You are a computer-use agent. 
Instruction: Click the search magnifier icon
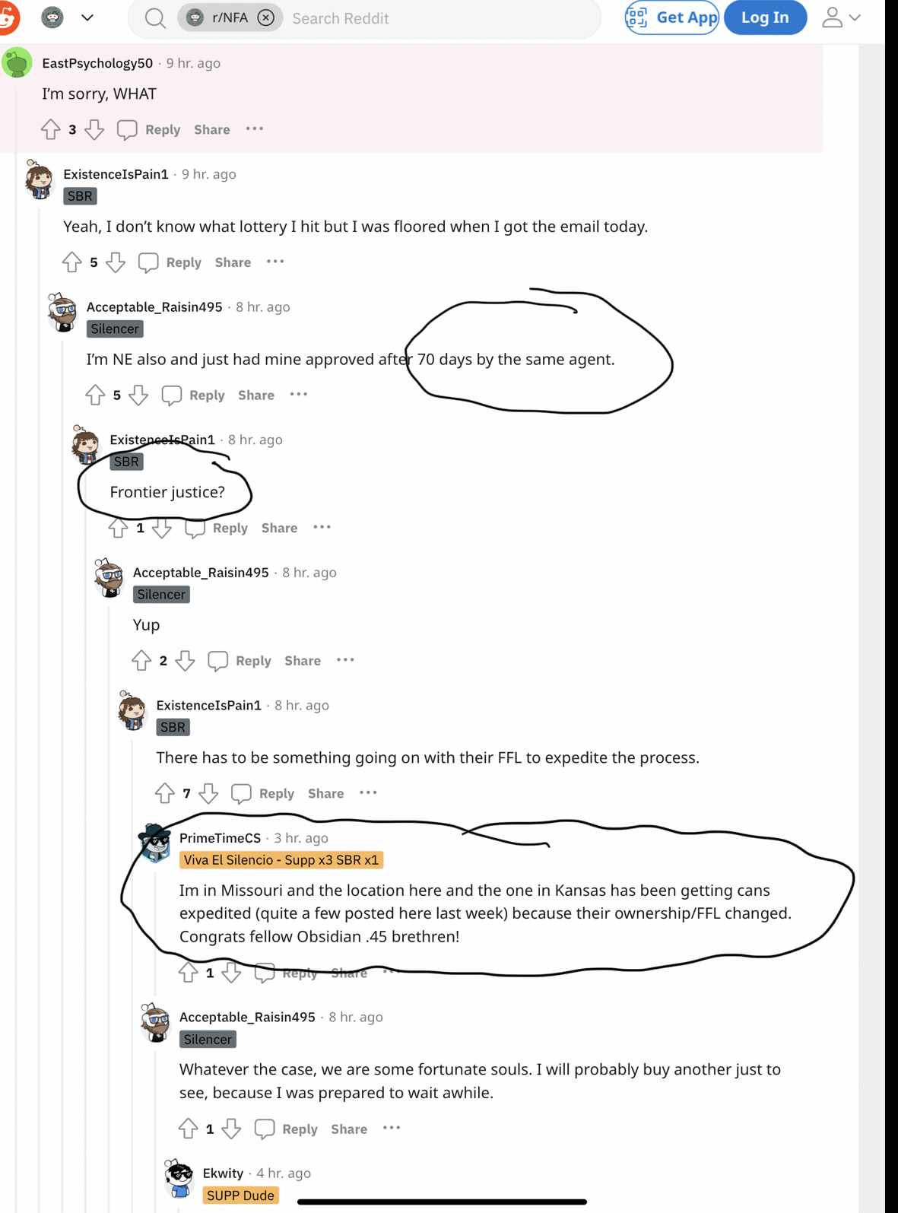coord(155,18)
